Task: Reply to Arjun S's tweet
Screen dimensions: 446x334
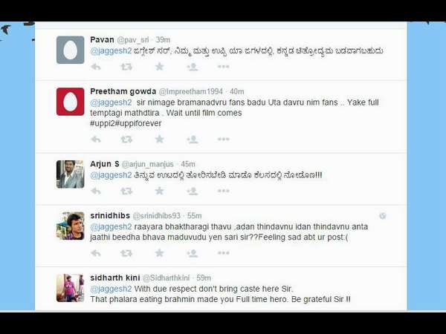Action: [x=96, y=191]
